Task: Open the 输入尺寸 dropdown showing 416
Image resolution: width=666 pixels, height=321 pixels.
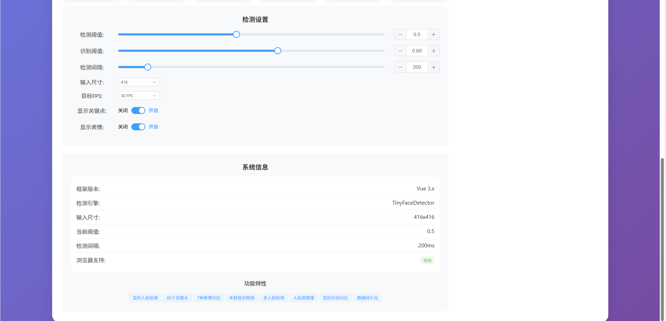Action: (139, 82)
